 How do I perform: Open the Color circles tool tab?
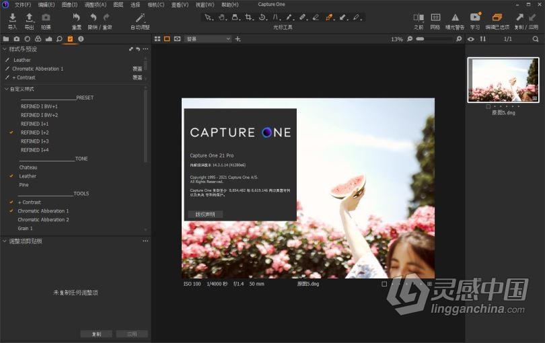38,39
